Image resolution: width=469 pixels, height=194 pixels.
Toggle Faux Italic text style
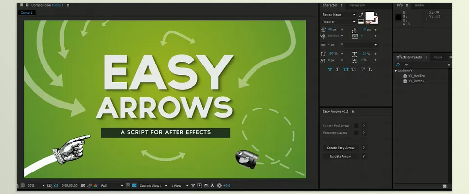click(x=338, y=69)
